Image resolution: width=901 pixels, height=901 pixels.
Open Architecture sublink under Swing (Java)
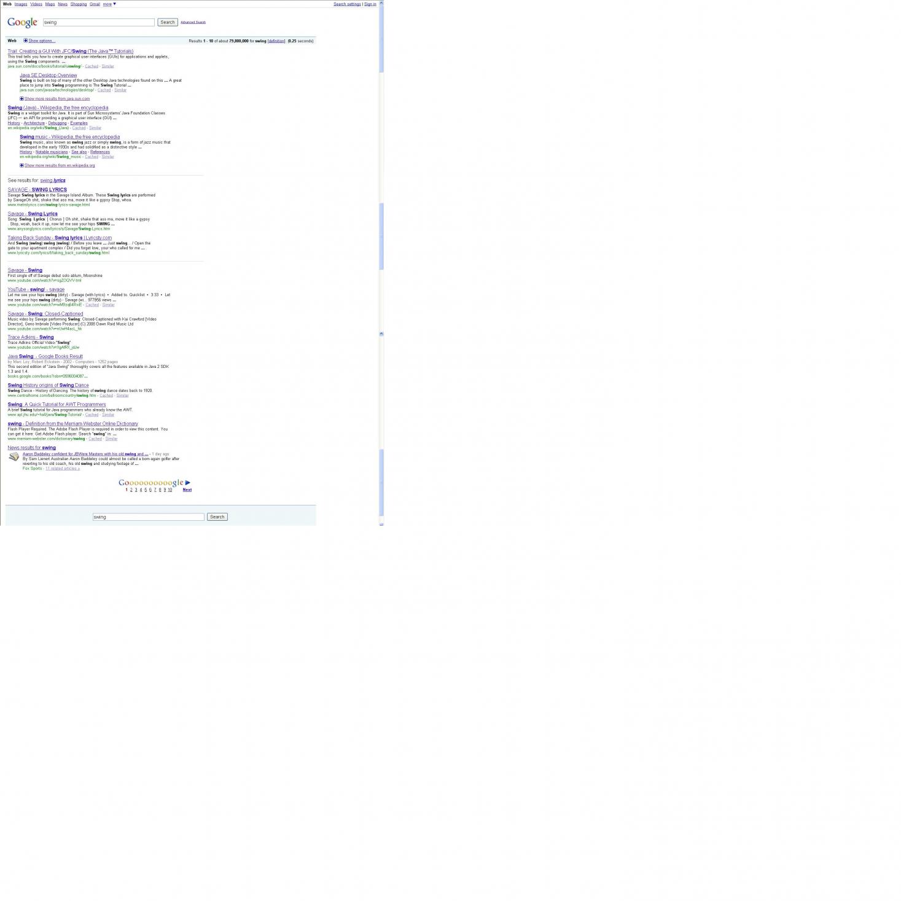click(x=34, y=123)
